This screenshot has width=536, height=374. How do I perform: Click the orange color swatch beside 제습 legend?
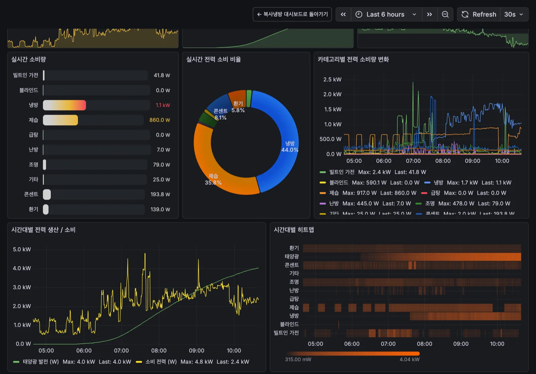[323, 193]
